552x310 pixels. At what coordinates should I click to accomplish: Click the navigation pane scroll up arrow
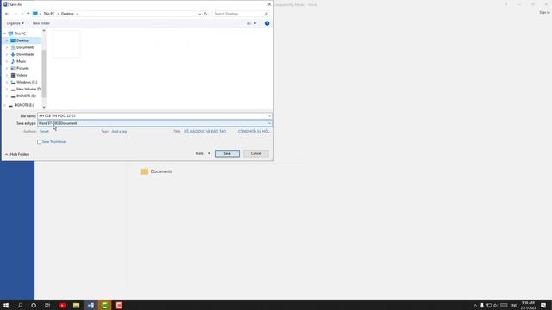(44, 31)
